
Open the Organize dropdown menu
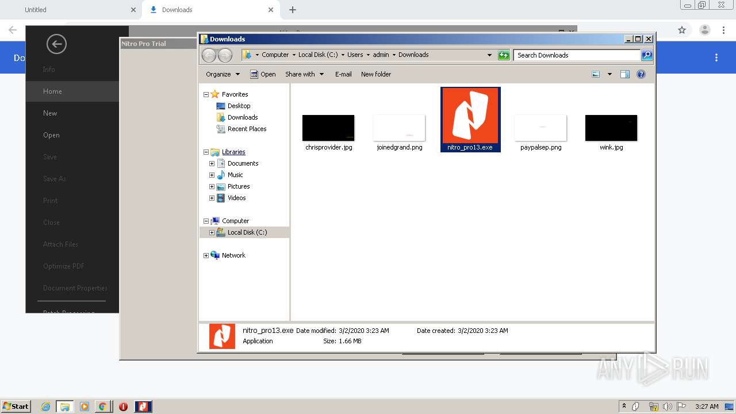(x=223, y=74)
